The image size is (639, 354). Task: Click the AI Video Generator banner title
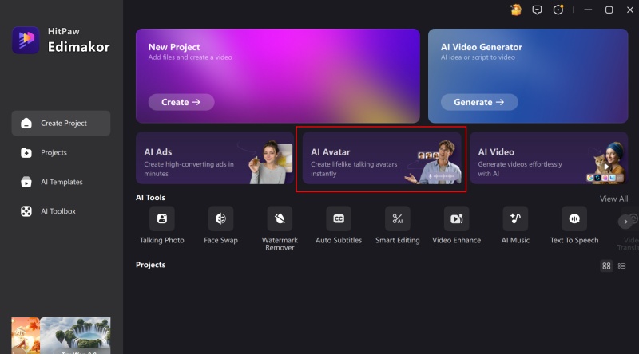click(x=482, y=47)
